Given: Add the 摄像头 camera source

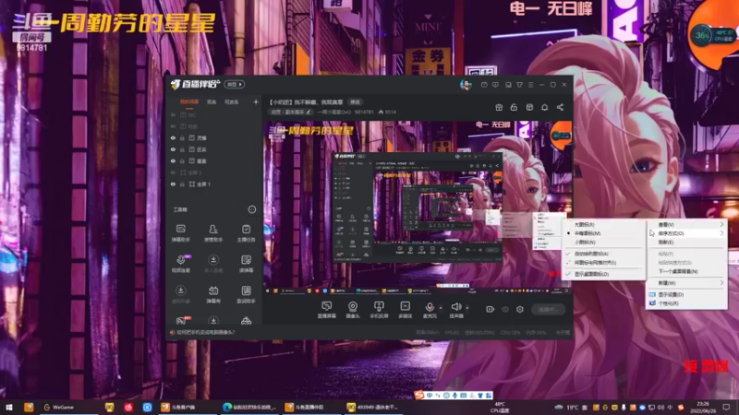Looking at the screenshot, I should pyautogui.click(x=353, y=310).
